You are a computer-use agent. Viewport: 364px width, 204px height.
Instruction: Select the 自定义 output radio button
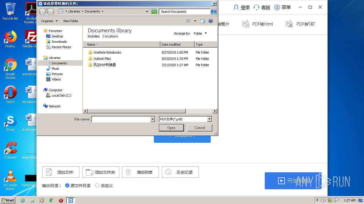pyautogui.click(x=97, y=186)
